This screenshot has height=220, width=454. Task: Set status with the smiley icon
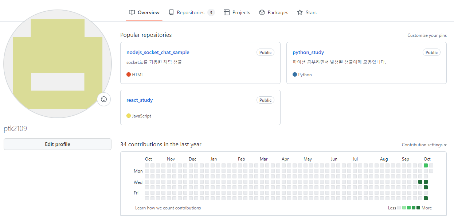pos(104,99)
